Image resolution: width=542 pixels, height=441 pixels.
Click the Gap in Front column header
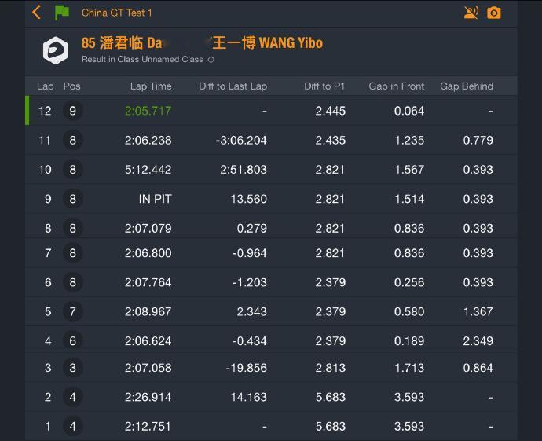point(397,86)
